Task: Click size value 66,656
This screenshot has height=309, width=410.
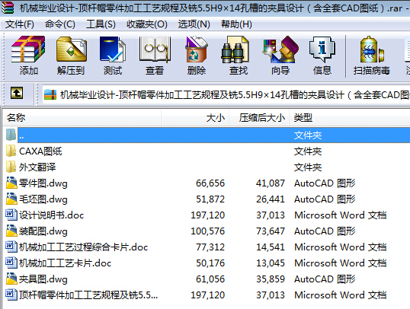Action: (x=210, y=183)
